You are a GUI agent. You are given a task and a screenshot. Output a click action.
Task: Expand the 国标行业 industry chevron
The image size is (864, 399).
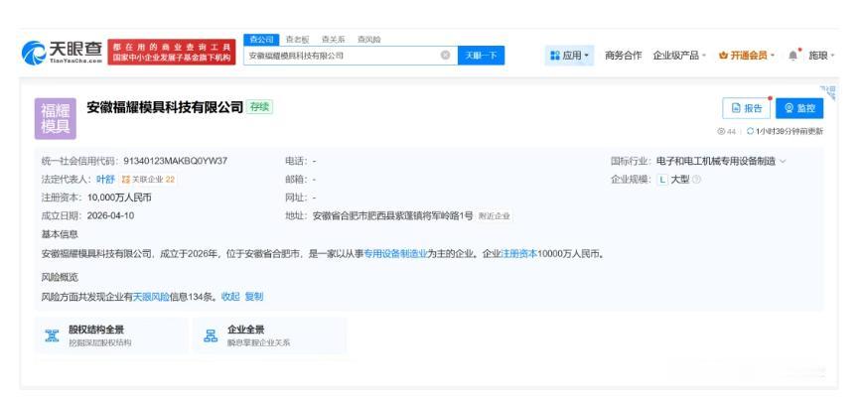783,161
